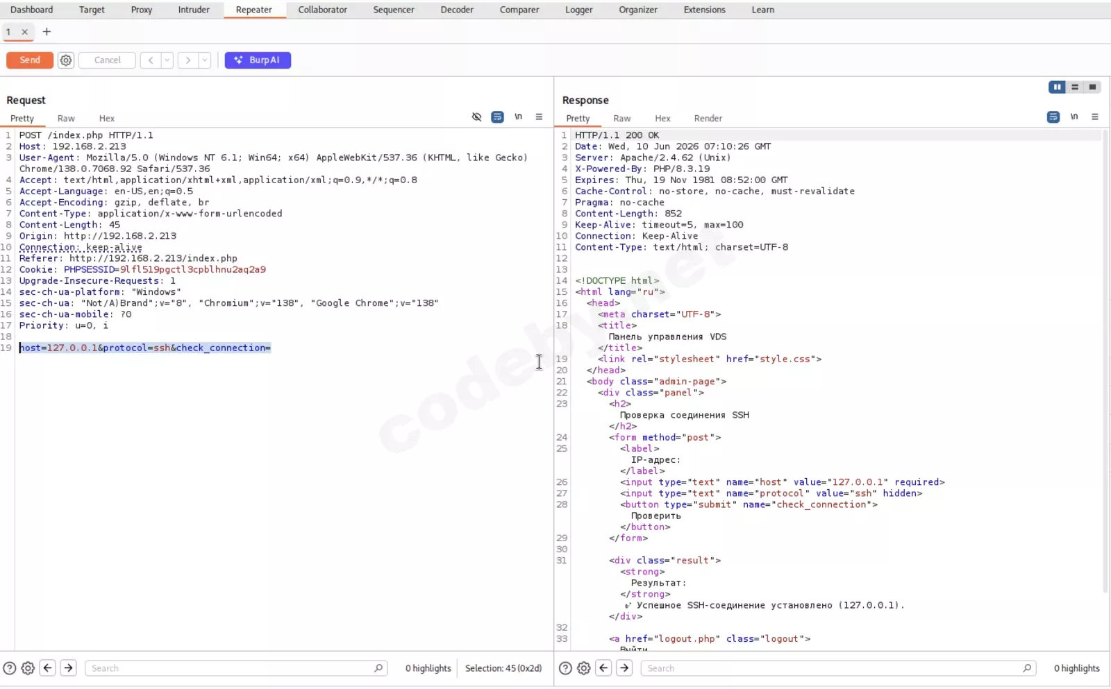Screen dimensions: 1111x689
Task: Switch to combined tabbed layout view
Action: 1092,87
